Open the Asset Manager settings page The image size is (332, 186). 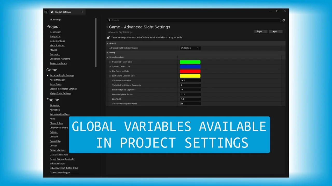57,80
